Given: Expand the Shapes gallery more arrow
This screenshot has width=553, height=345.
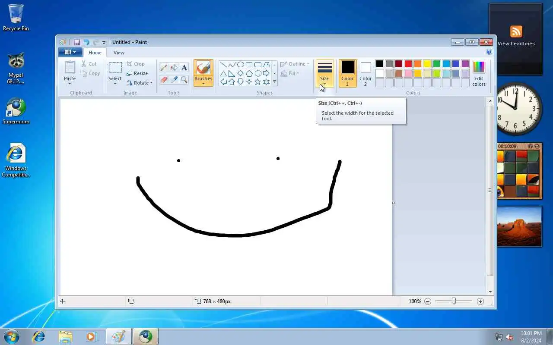Looking at the screenshot, I should pos(274,82).
